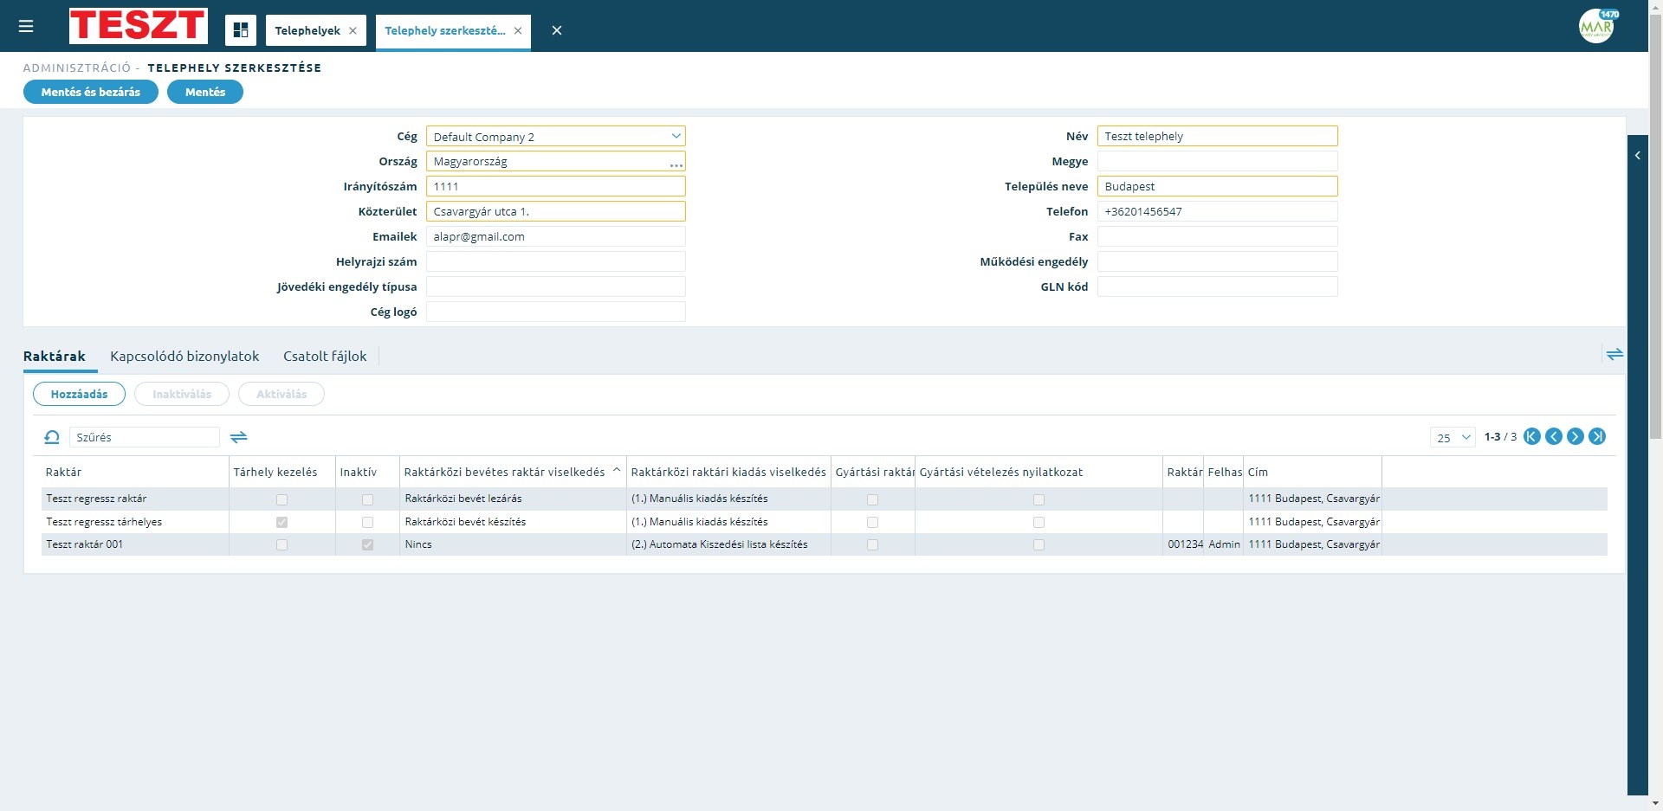
Task: Close the Telephely szerkesztése tab
Action: (x=518, y=30)
